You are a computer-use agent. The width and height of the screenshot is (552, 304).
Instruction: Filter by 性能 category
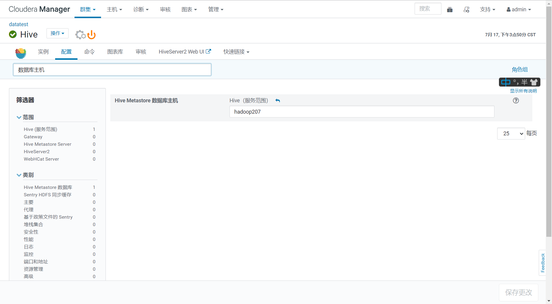29,239
